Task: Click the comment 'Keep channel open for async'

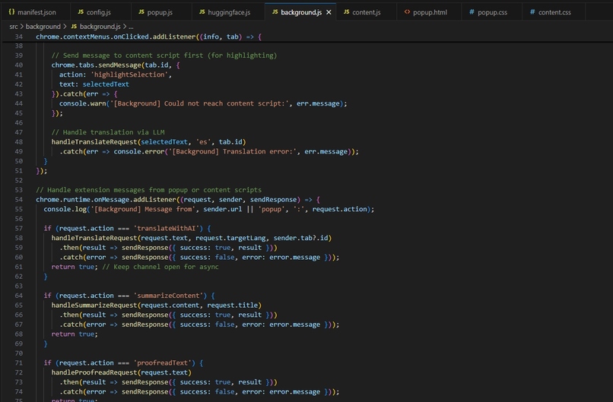Action: (160, 267)
